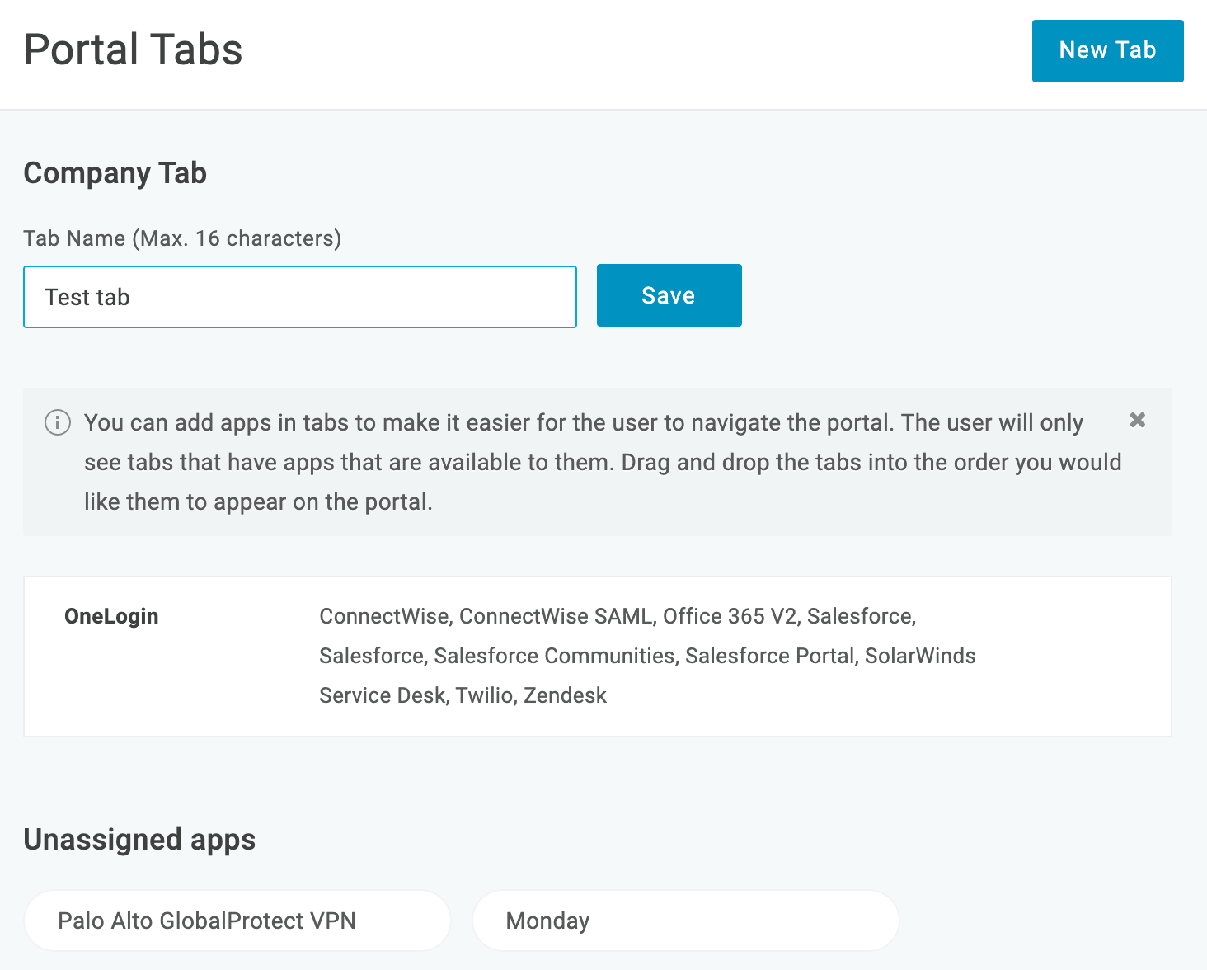This screenshot has height=970, width=1207.
Task: Select the OneLogin tab row
Action: (598, 657)
